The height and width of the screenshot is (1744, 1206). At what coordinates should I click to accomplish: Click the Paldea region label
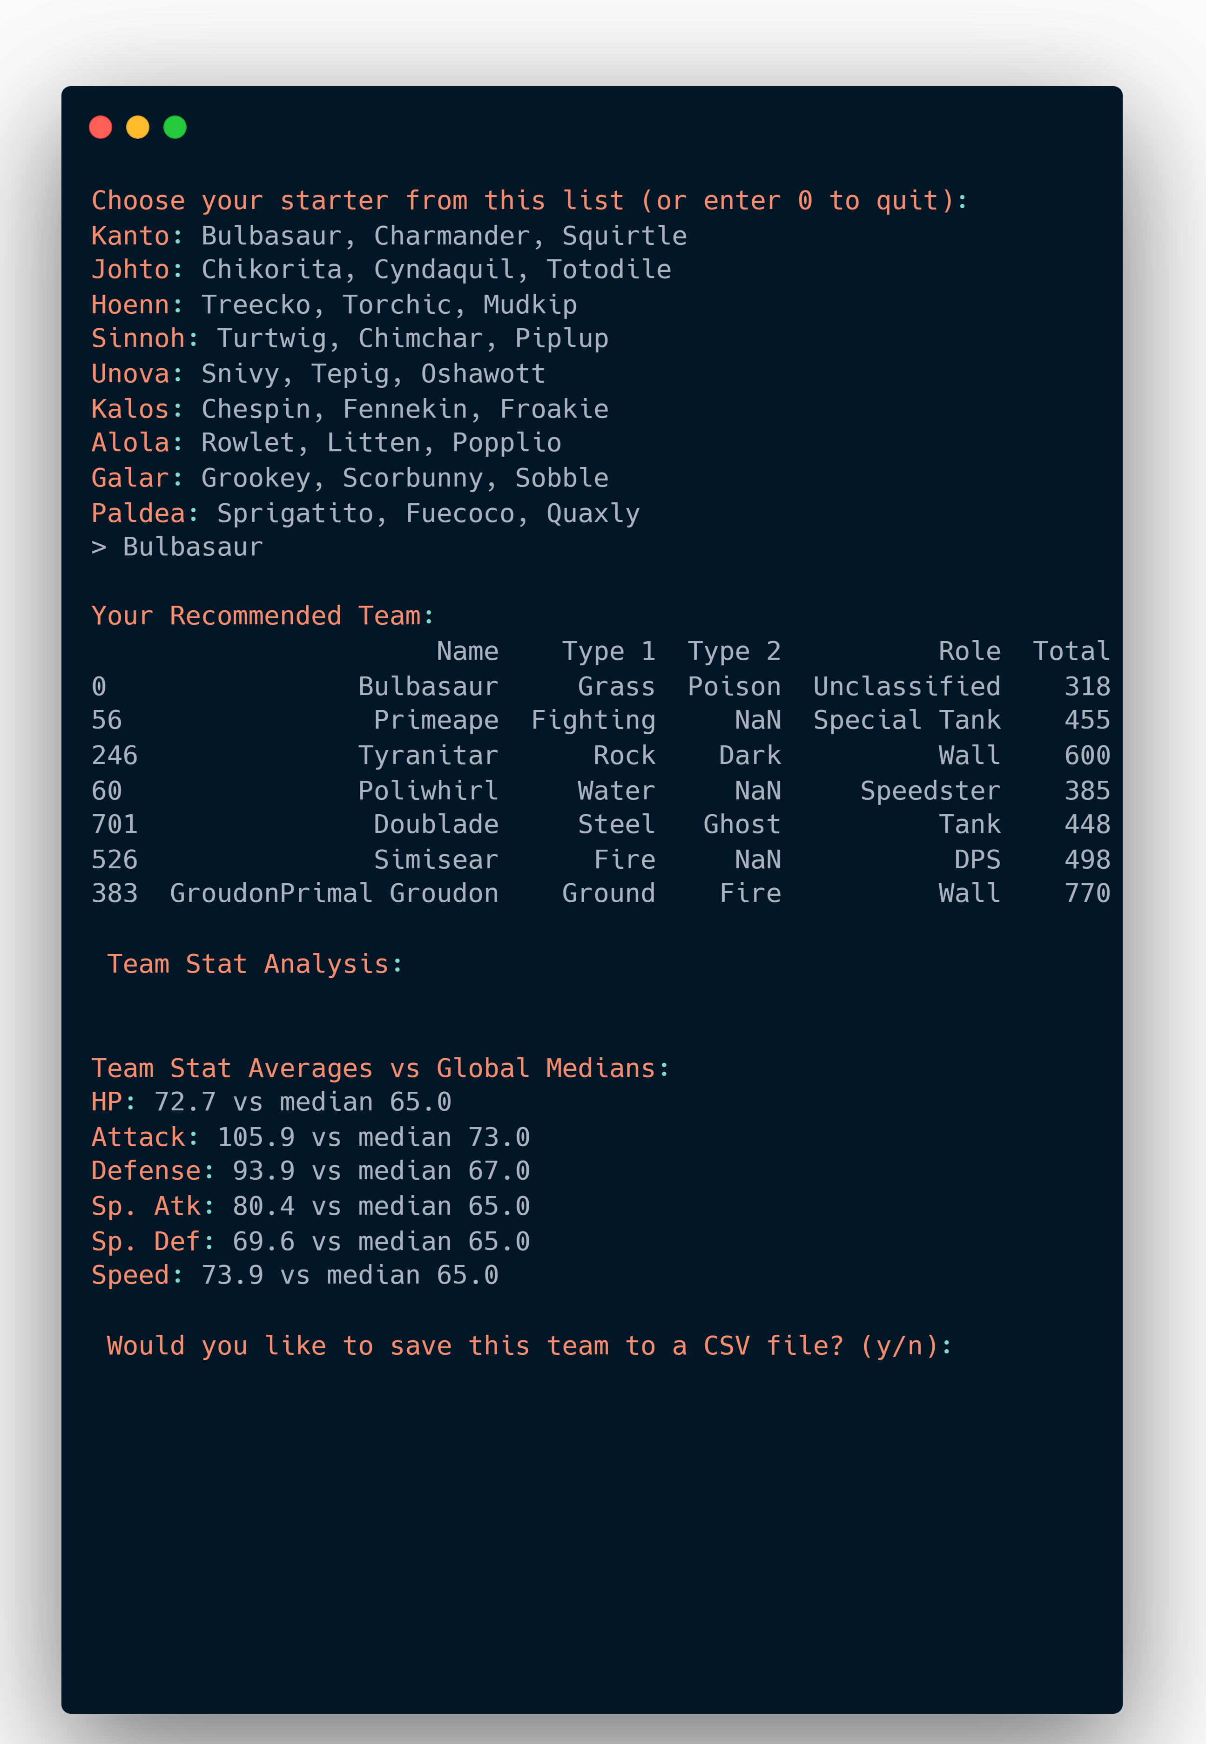(137, 513)
